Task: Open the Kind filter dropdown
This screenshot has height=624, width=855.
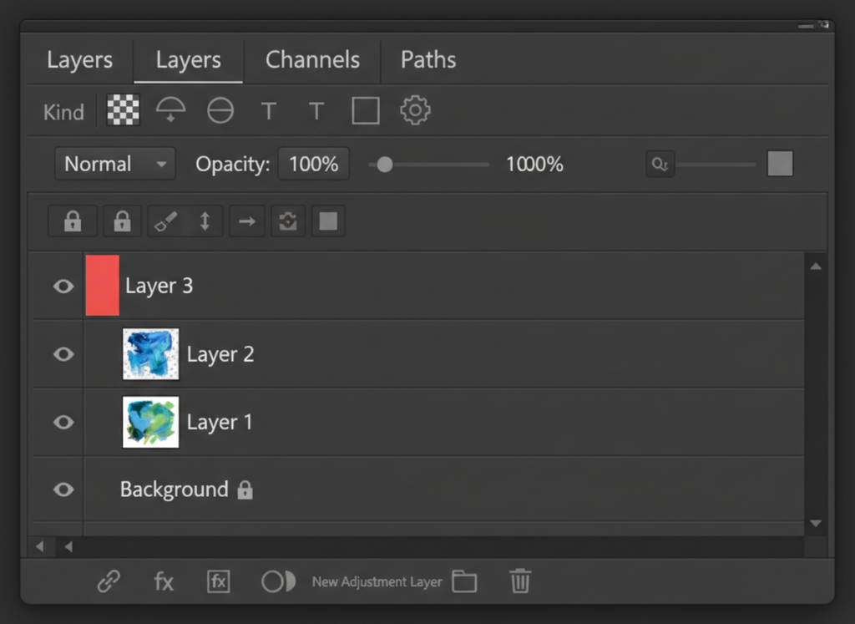Action: (x=63, y=110)
